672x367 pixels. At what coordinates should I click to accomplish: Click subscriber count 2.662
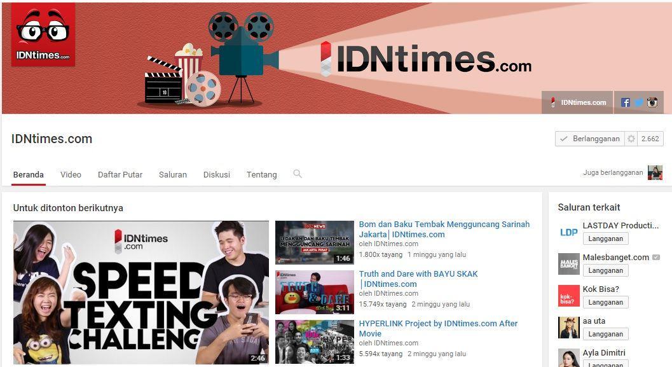(650, 139)
